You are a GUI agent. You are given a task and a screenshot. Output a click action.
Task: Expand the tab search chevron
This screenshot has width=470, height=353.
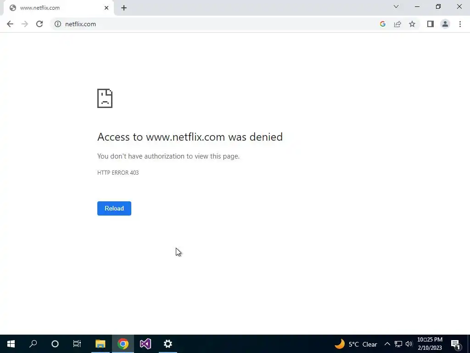click(x=396, y=6)
